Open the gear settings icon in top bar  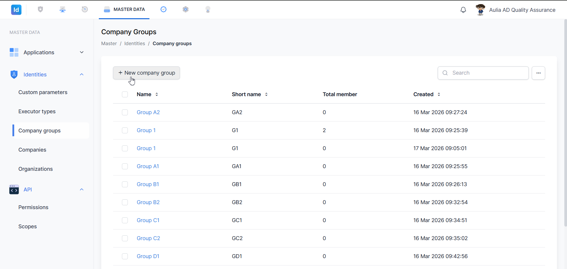186,9
